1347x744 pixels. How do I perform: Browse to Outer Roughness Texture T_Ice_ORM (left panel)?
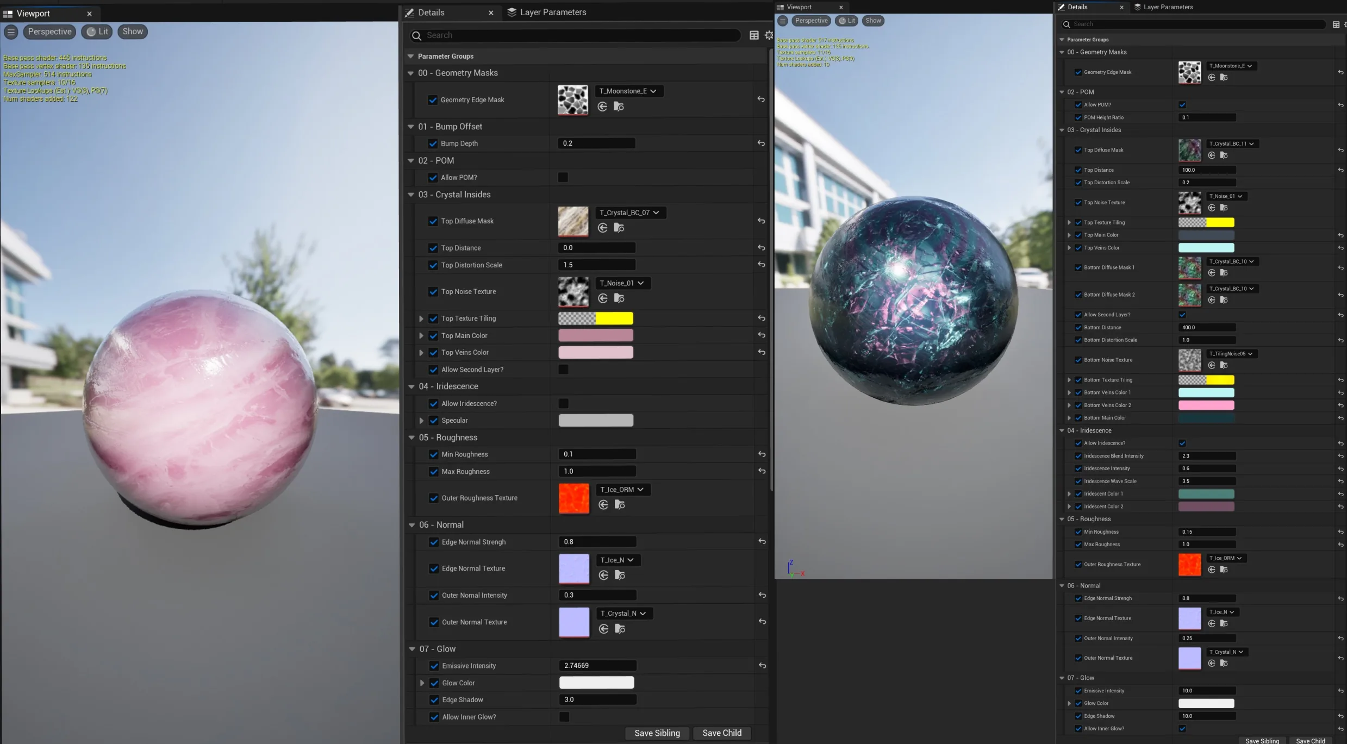pos(619,505)
